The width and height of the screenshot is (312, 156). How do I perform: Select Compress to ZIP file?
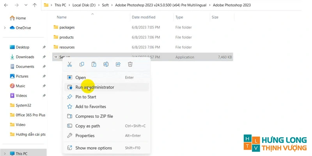tap(106, 116)
